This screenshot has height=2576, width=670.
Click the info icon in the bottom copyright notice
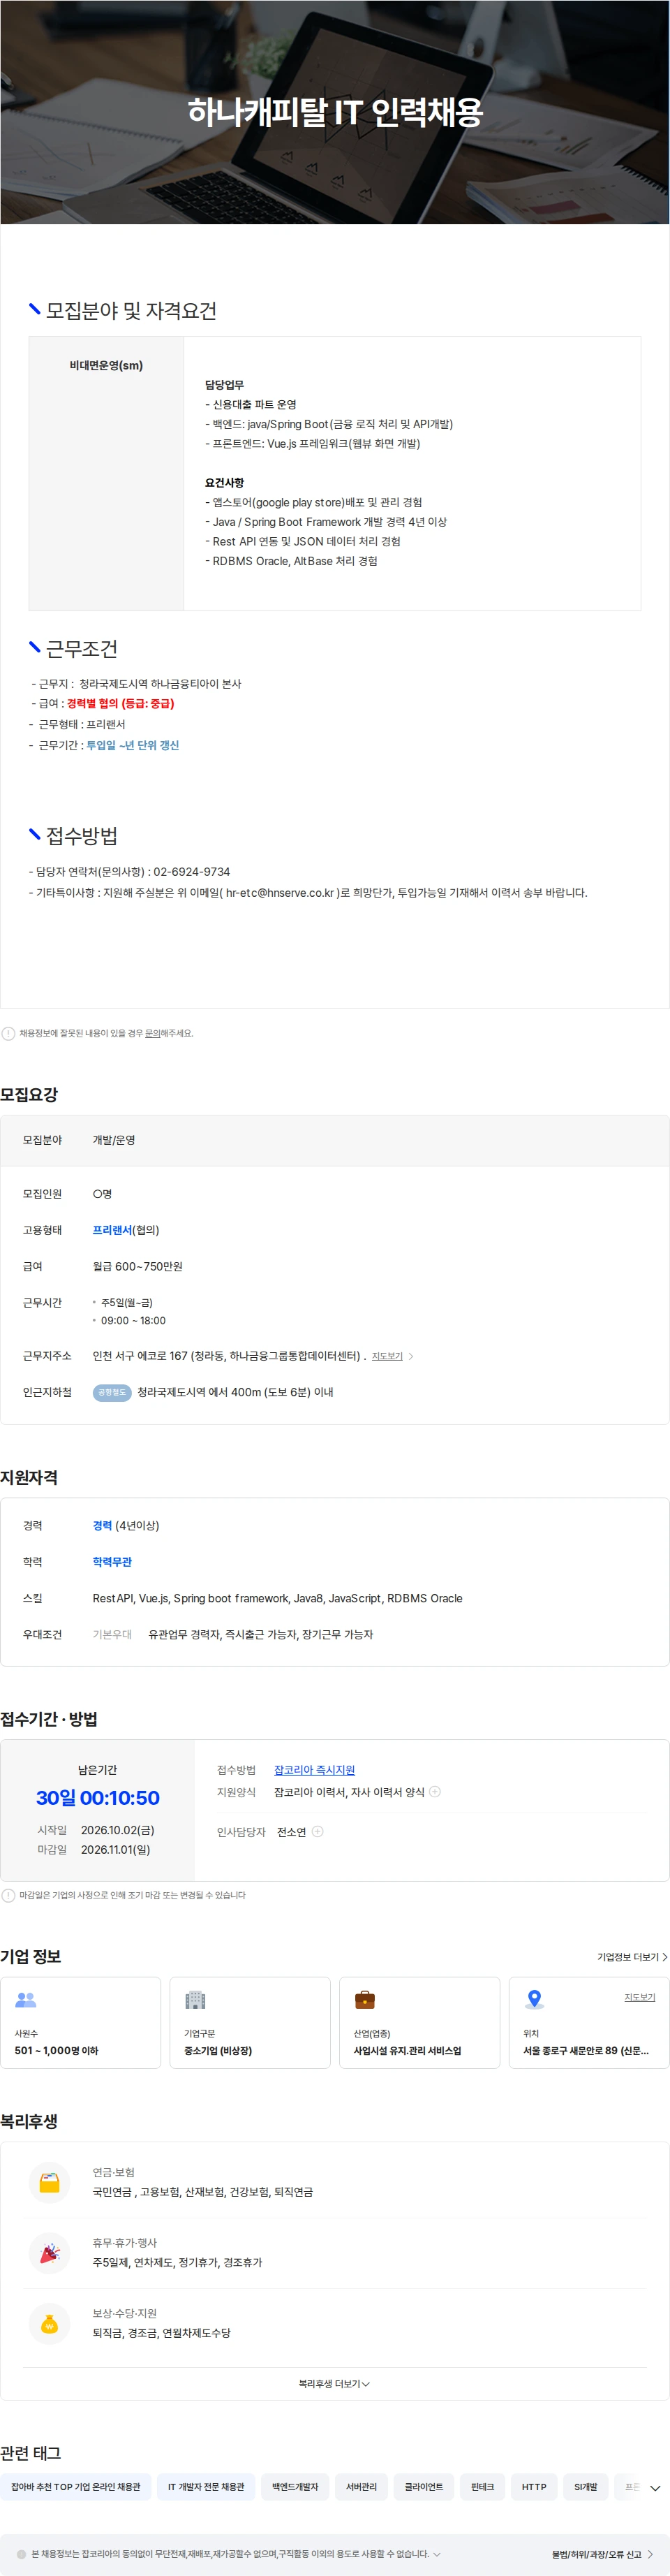point(22,2554)
